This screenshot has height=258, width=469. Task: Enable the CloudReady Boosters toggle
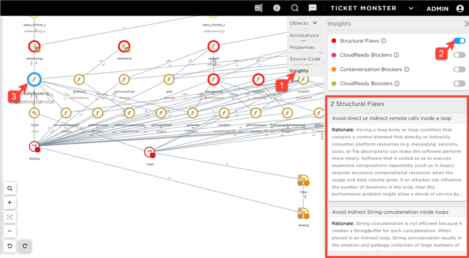[x=459, y=84]
